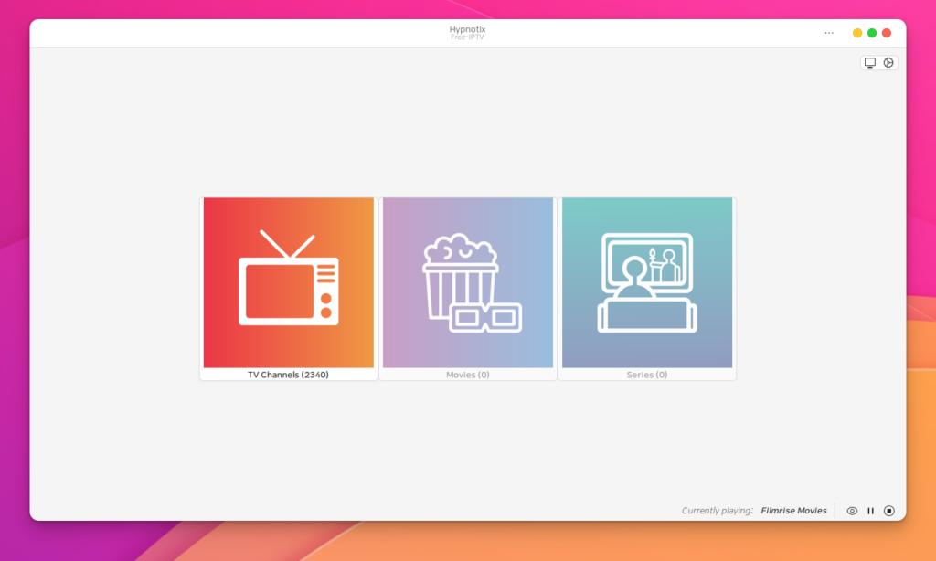Open the monitor/TV provider icon top right
Screen dimensions: 936x561
(869, 62)
